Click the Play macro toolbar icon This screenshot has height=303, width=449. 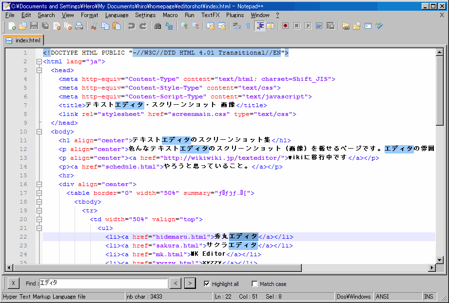pos(308,26)
